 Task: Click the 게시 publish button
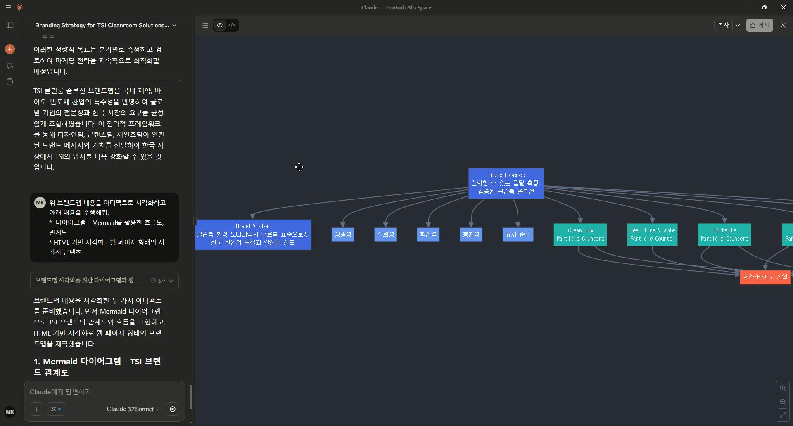[760, 25]
